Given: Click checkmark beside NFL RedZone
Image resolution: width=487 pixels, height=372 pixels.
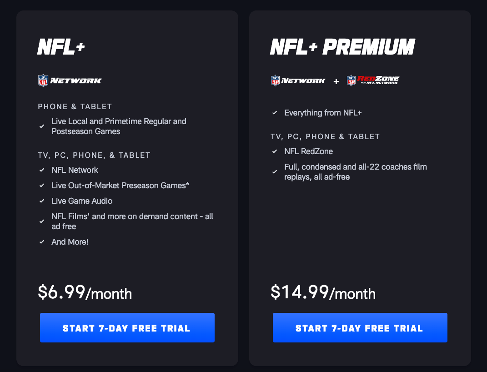Looking at the screenshot, I should (x=275, y=151).
